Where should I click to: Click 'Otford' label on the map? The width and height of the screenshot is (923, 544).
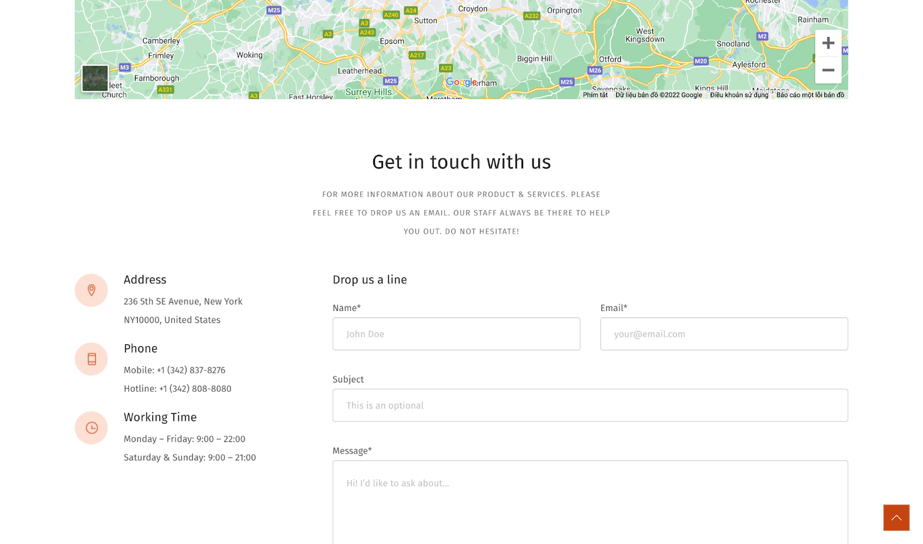coord(610,59)
